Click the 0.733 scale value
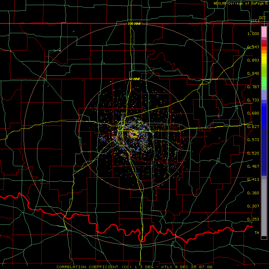269x269 pixels. [253, 100]
